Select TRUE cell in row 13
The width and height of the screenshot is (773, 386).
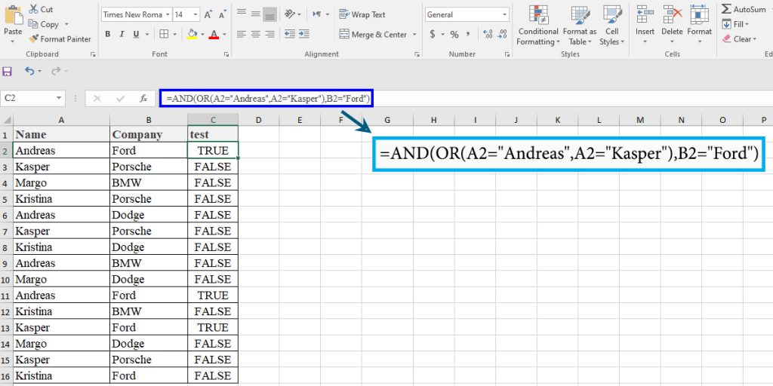tap(213, 327)
